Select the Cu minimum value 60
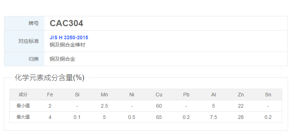Screen dimensions: 291x140 coord(159,106)
